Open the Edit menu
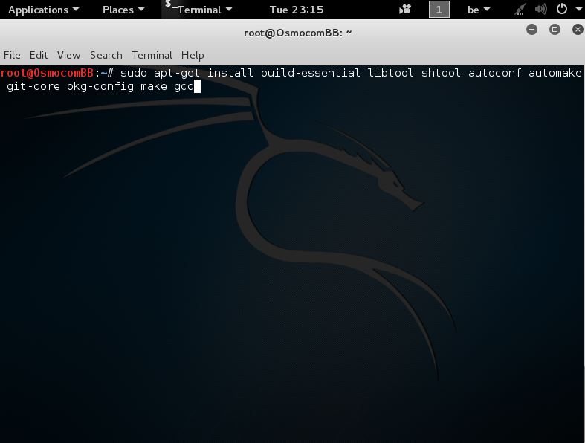The image size is (585, 443). 39,55
